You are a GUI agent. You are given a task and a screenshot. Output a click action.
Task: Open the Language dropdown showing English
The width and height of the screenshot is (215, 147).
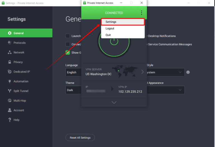point(73,72)
